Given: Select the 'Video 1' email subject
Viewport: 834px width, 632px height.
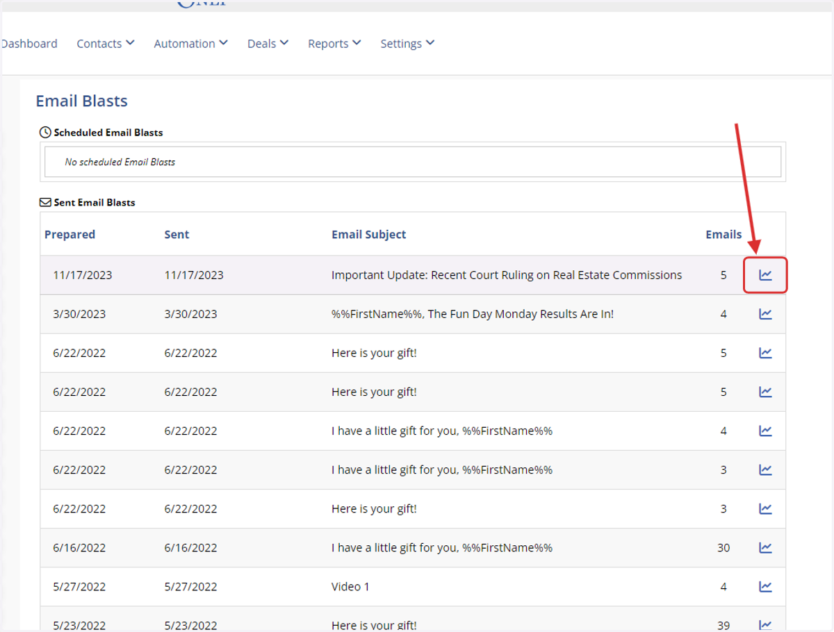Looking at the screenshot, I should click(x=350, y=586).
